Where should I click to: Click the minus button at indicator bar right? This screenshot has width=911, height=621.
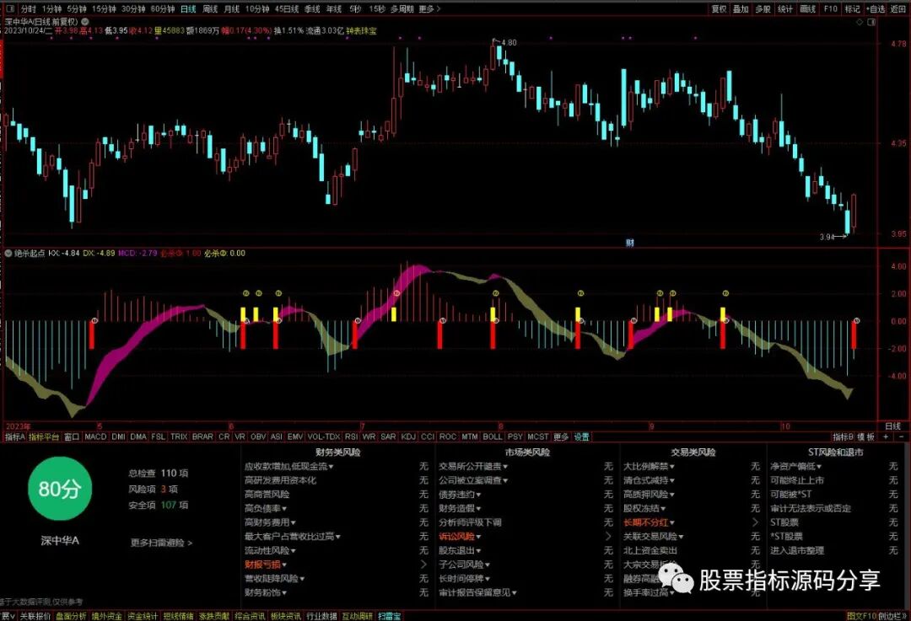901,436
